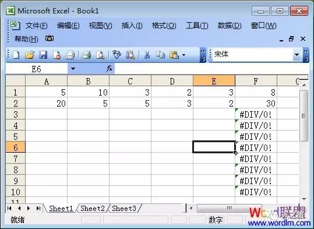Save the workbook with the floppy disk icon
The height and width of the screenshot is (229, 314).
pyautogui.click(x=43, y=55)
